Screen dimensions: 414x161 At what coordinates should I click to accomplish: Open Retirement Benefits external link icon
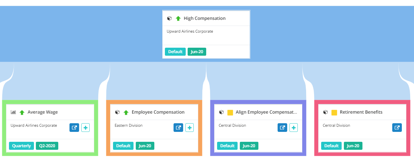[x=397, y=127]
